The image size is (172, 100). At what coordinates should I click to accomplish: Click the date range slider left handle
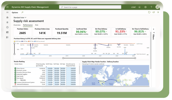(x=63, y=58)
